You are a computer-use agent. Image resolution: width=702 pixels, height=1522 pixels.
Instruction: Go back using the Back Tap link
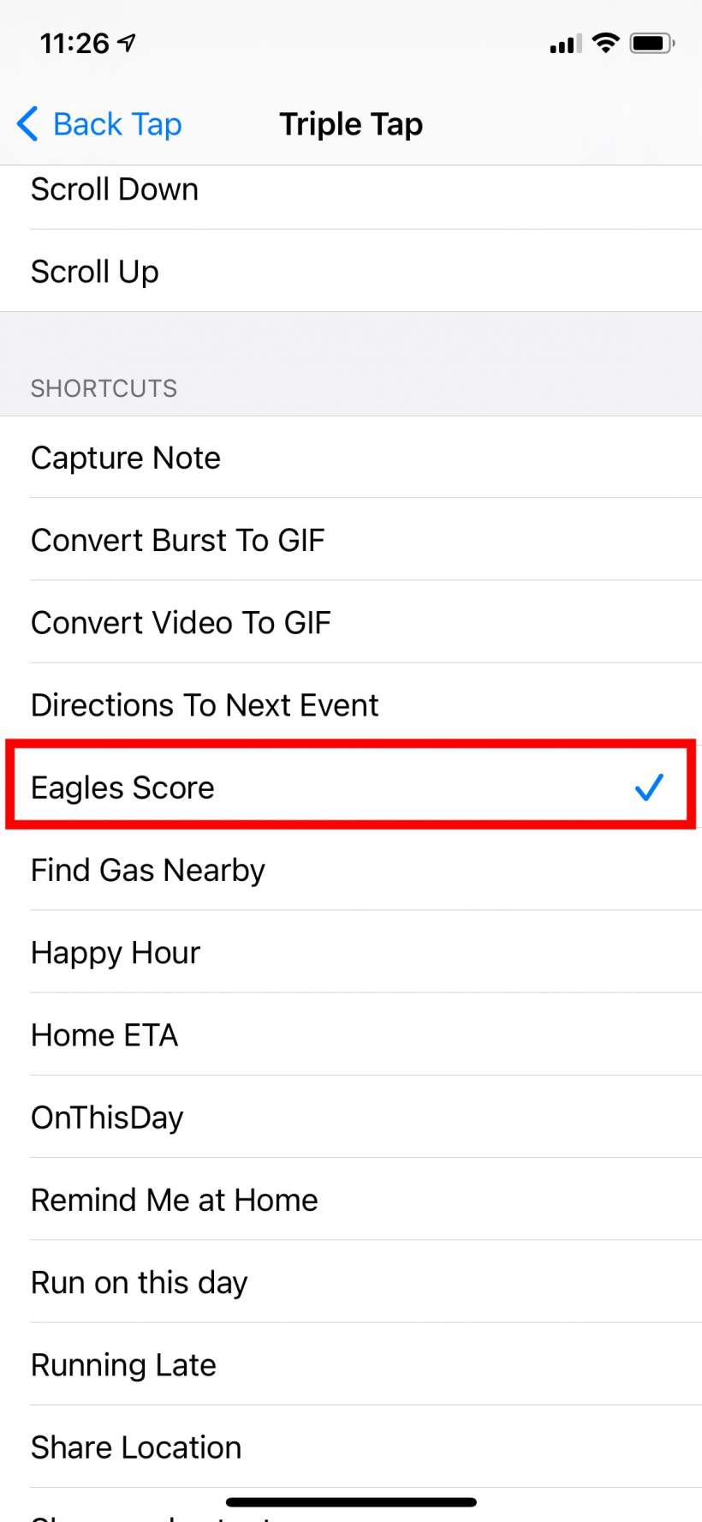[x=116, y=124]
